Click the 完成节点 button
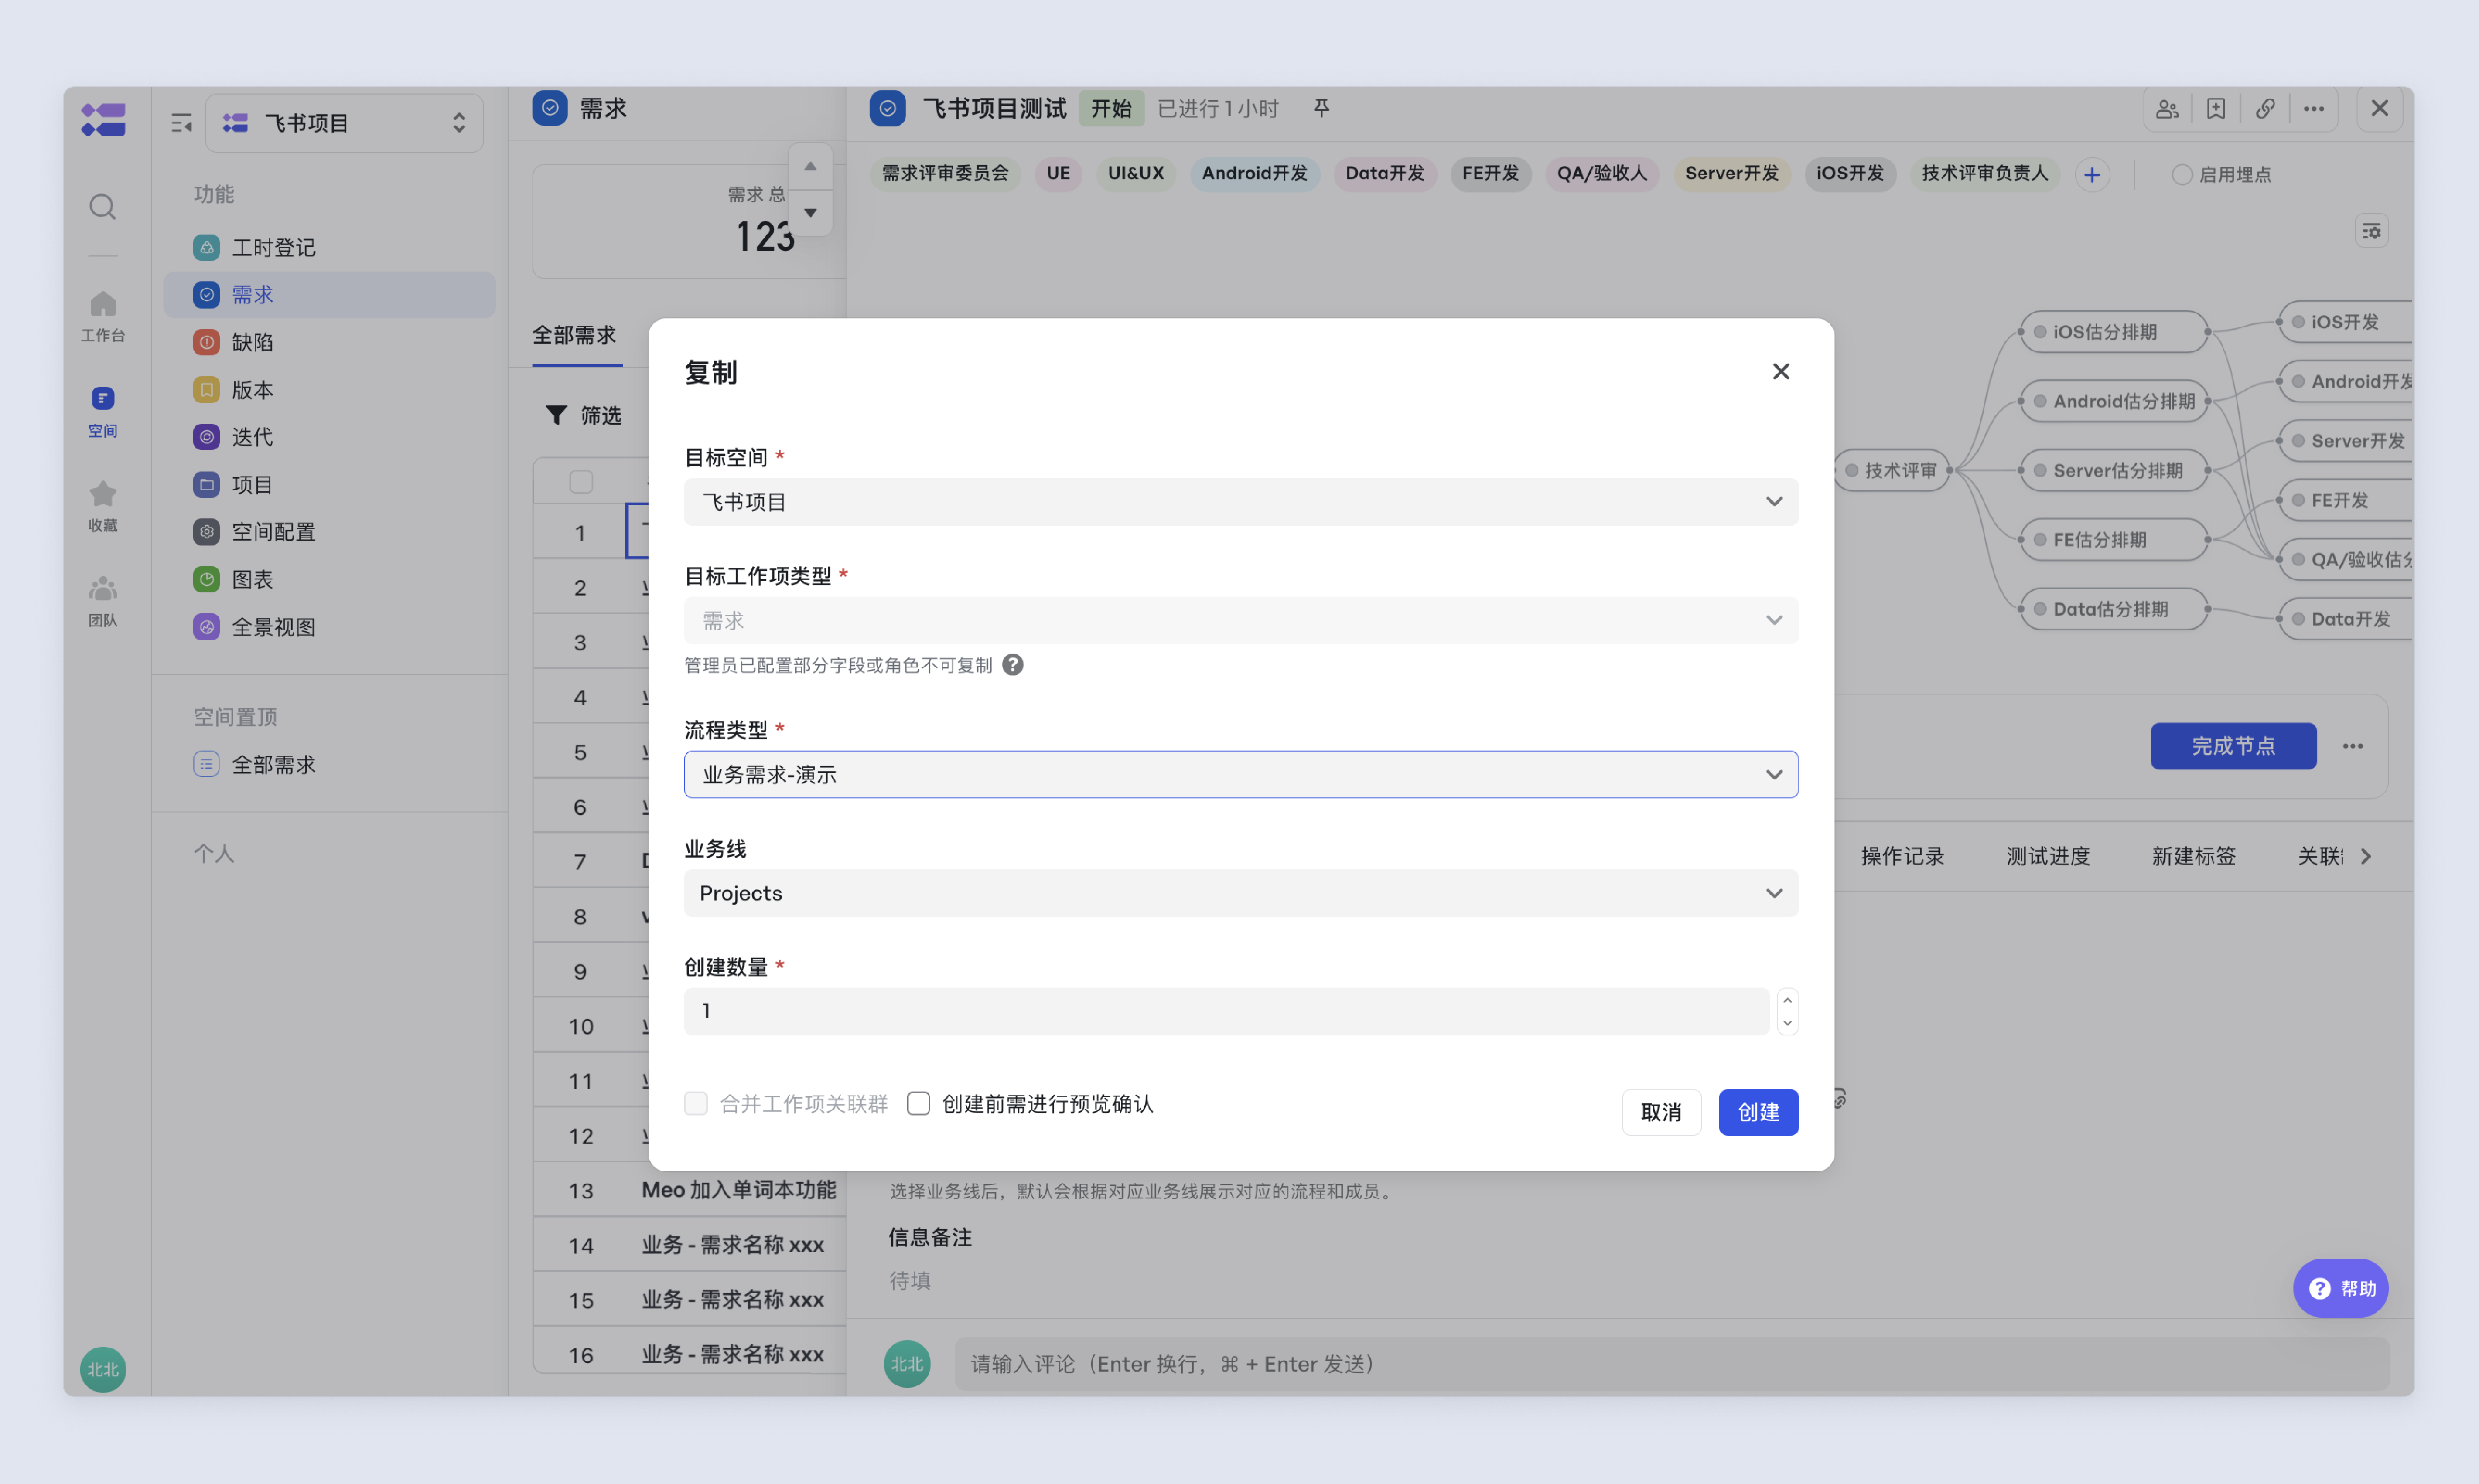2479x1484 pixels. (x=2233, y=746)
